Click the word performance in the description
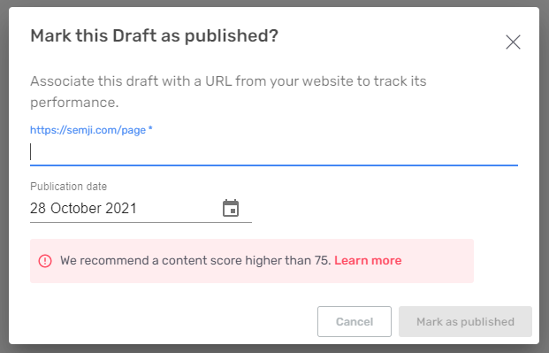 click(74, 103)
